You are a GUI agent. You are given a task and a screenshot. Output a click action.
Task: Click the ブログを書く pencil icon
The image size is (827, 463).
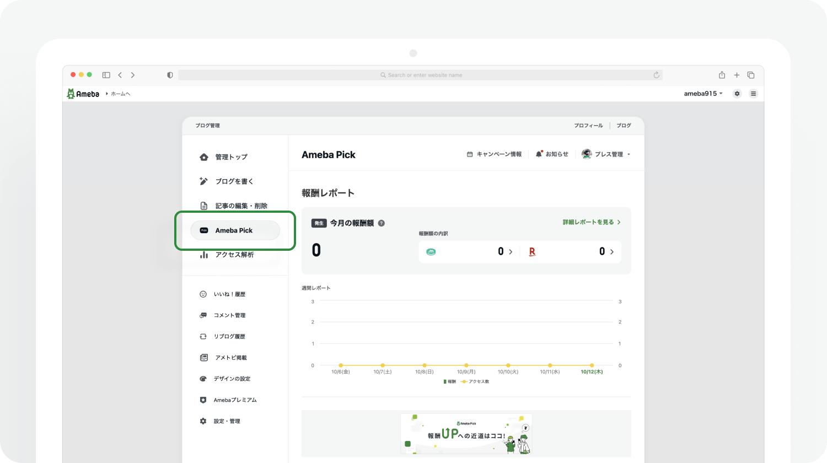click(x=203, y=181)
